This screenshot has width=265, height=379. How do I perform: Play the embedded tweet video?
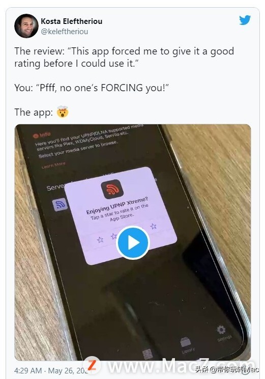click(133, 242)
